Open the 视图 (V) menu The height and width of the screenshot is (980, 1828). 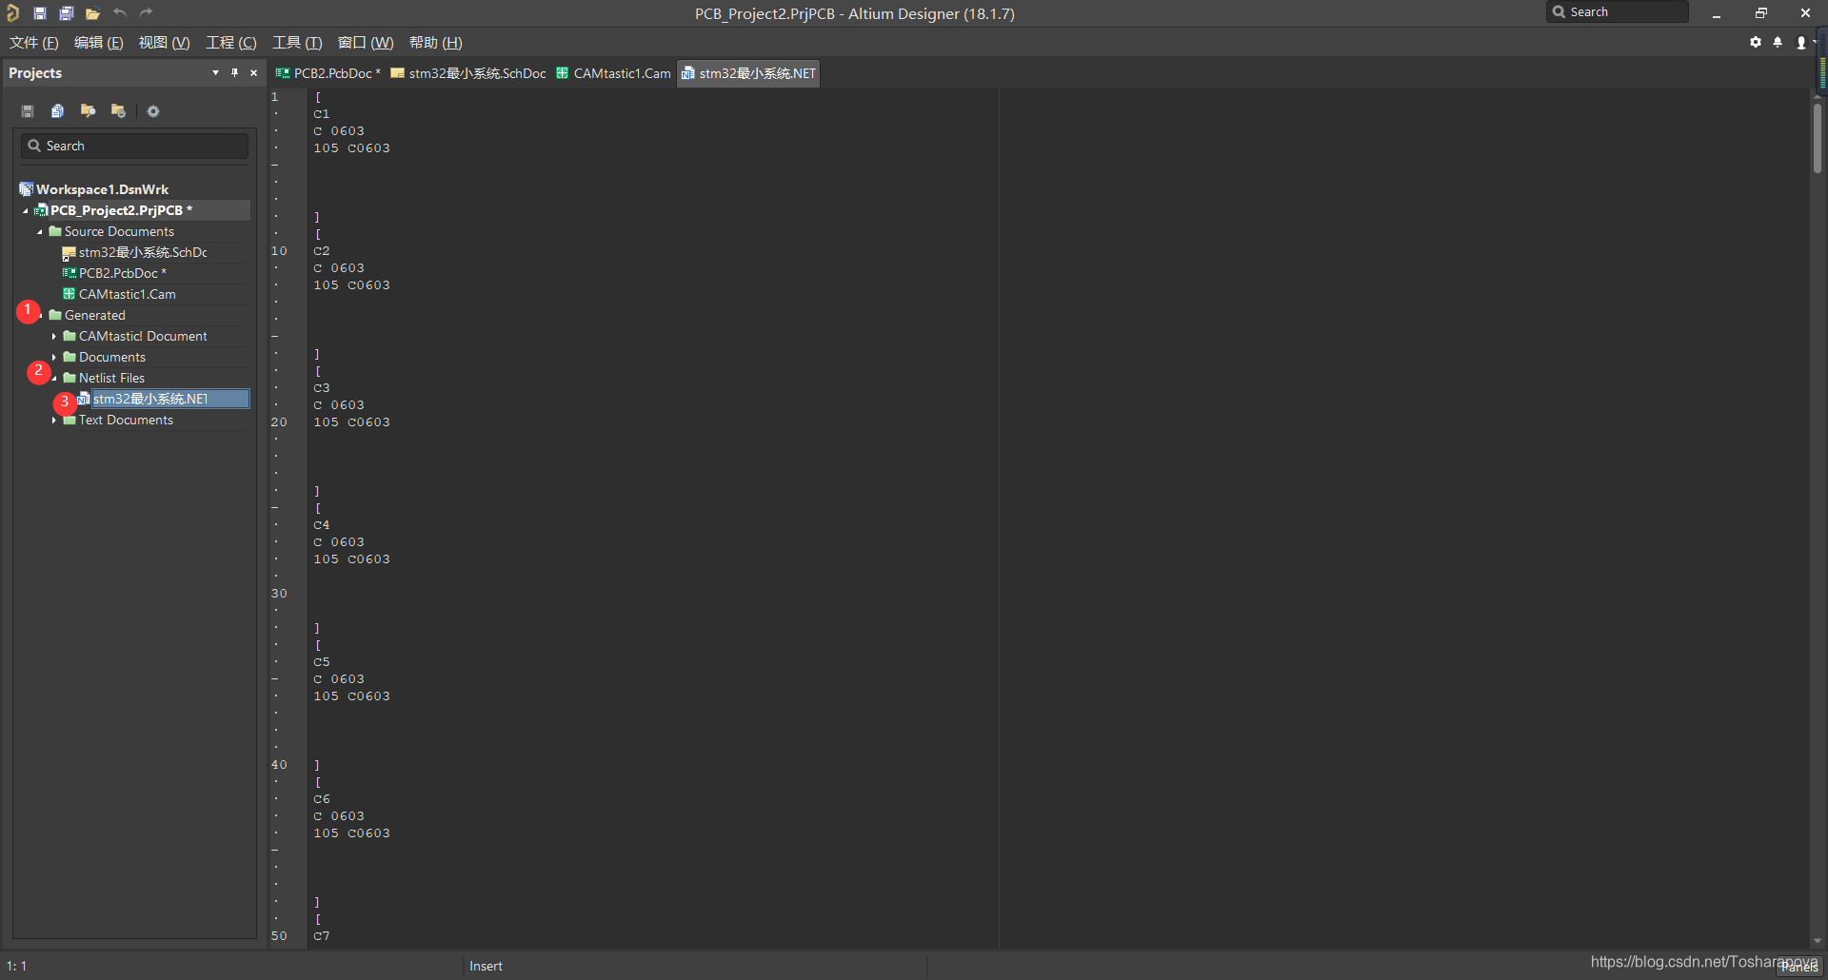point(164,43)
